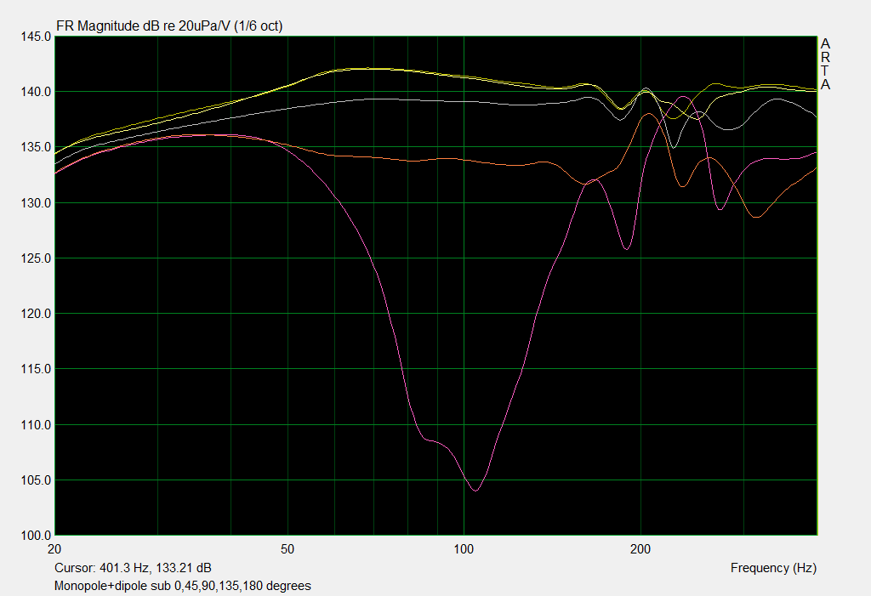The height and width of the screenshot is (596, 871).
Task: Click the chart title "FR Magnitude dB re 20uPa/V (1/6 oct)"
Action: tap(169, 26)
